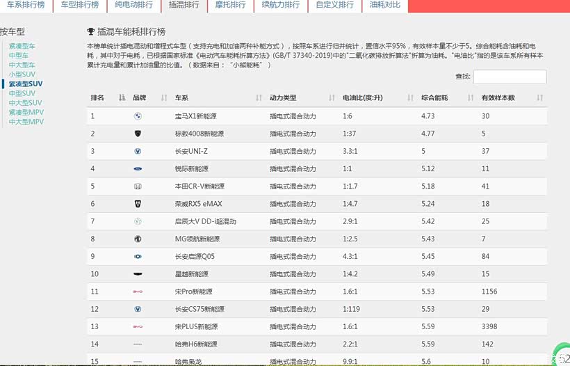
Task: Click the brand logo in the 长安启源Q05 row
Action: tap(138, 257)
